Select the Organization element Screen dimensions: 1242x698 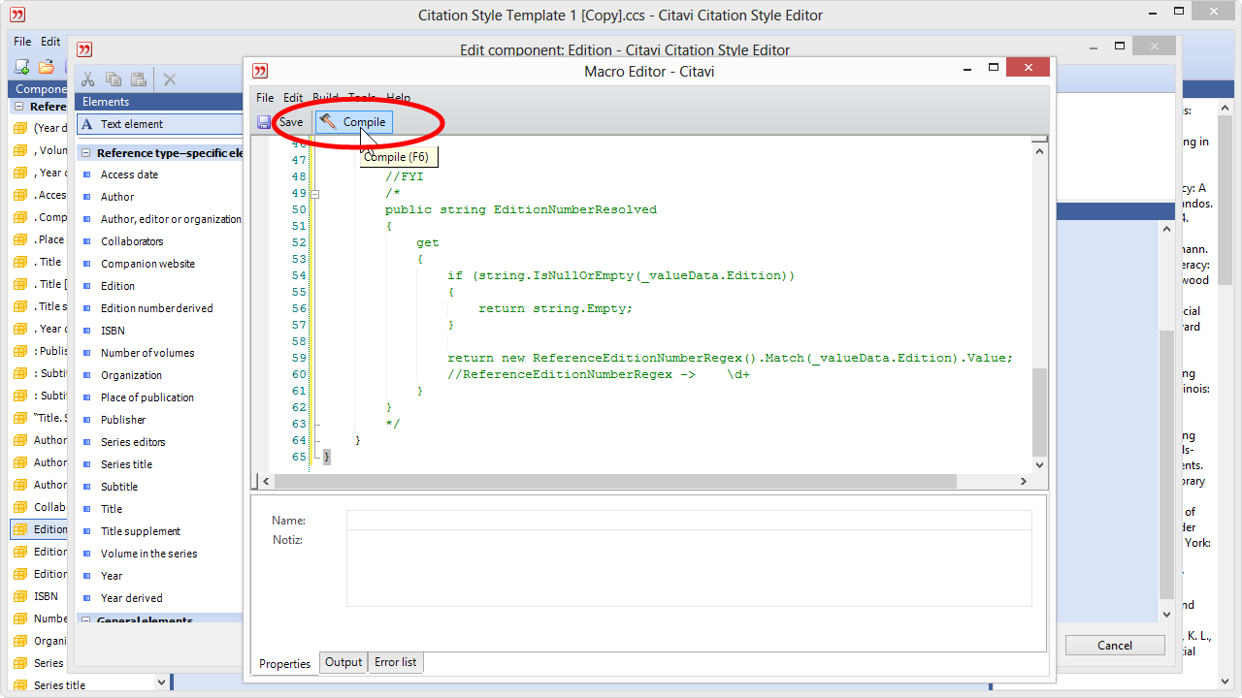(131, 375)
